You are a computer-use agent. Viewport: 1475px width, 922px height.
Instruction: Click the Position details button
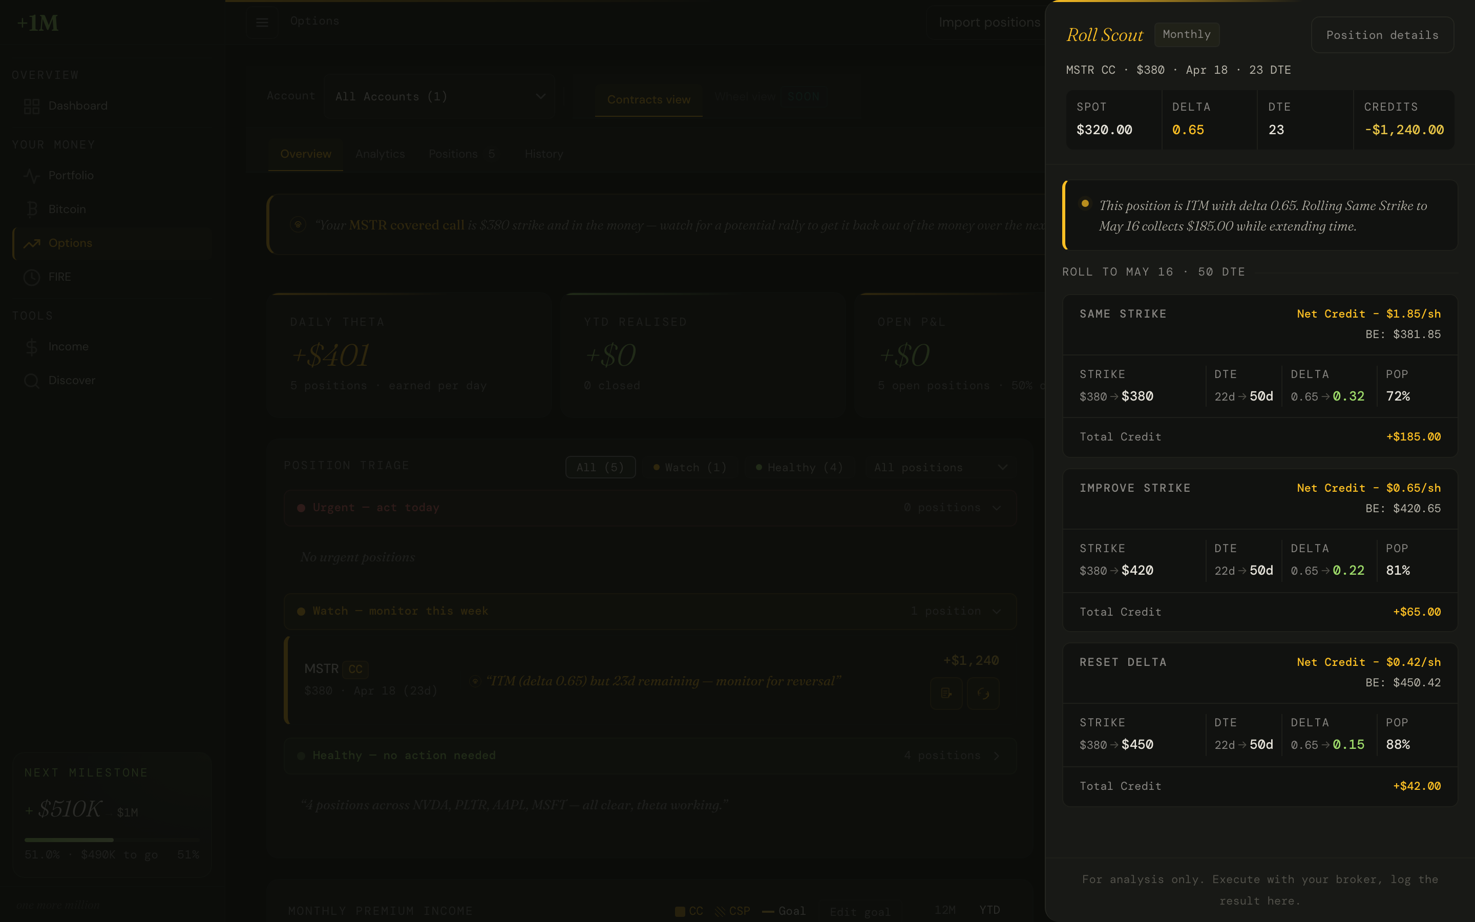pyautogui.click(x=1382, y=35)
